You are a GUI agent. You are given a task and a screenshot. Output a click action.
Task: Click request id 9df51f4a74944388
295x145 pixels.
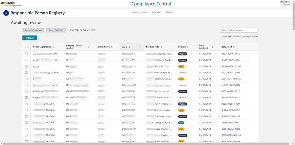coord(231,116)
